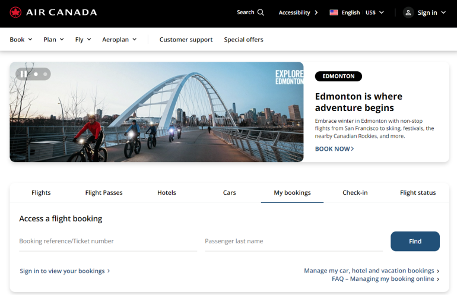Go to third carousel slide dot

45,74
